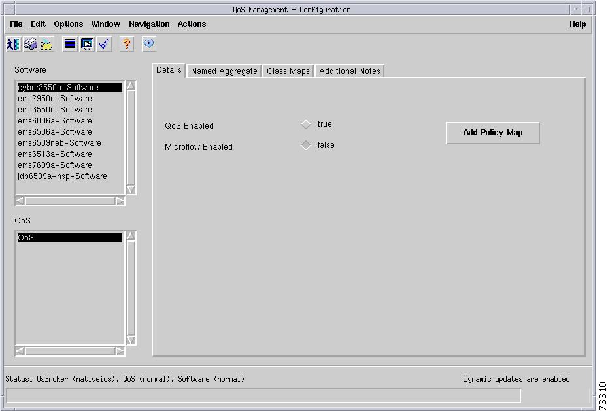Select jdp6509a-nsp-Software in the Software list
Viewport: 608px width, 411px height.
click(x=70, y=176)
